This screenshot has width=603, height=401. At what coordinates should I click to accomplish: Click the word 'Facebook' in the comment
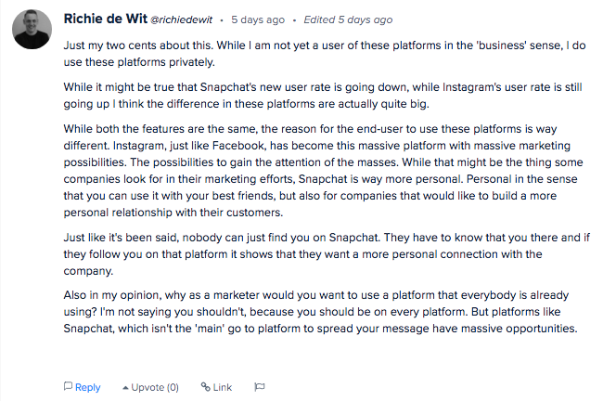pyautogui.click(x=238, y=146)
